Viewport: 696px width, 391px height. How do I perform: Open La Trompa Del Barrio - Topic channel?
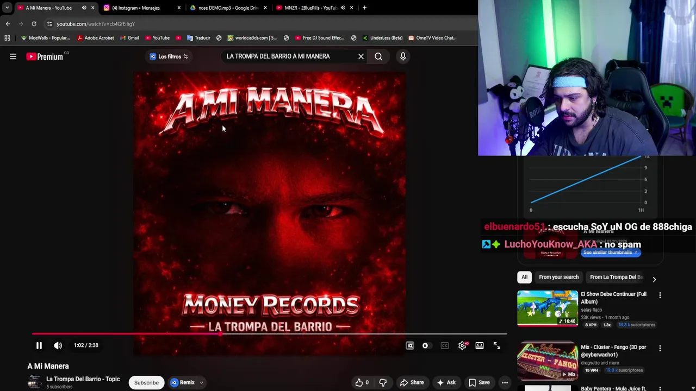click(x=83, y=379)
